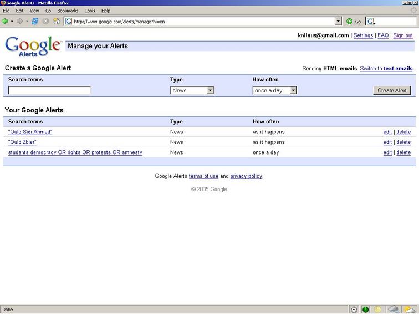This screenshot has height=314, width=419.
Task: Click the Sign out link
Action: pyautogui.click(x=403, y=35)
